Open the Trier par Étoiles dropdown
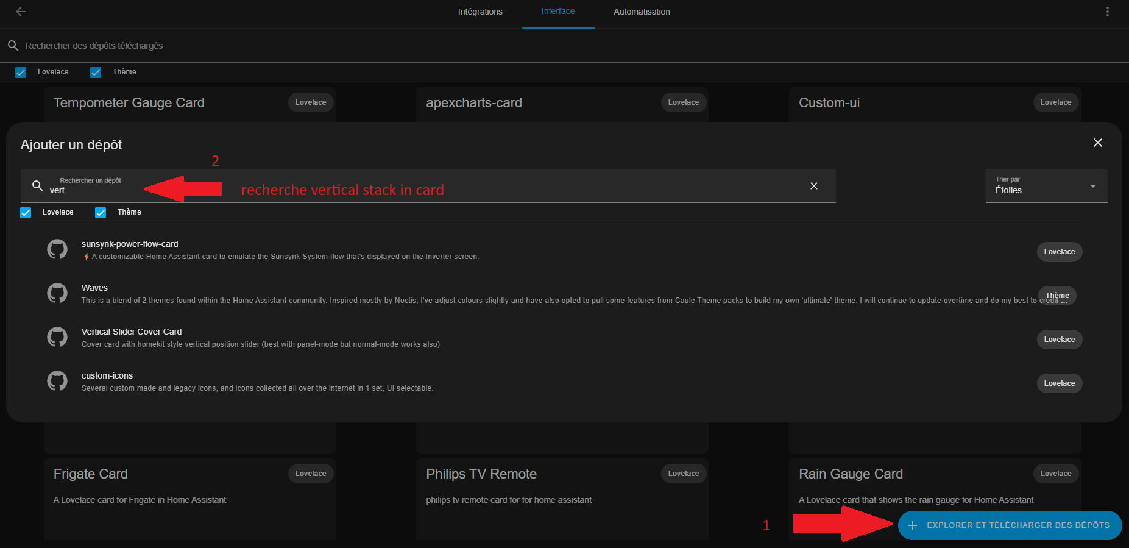Screen dimensions: 1129x548 1046,186
